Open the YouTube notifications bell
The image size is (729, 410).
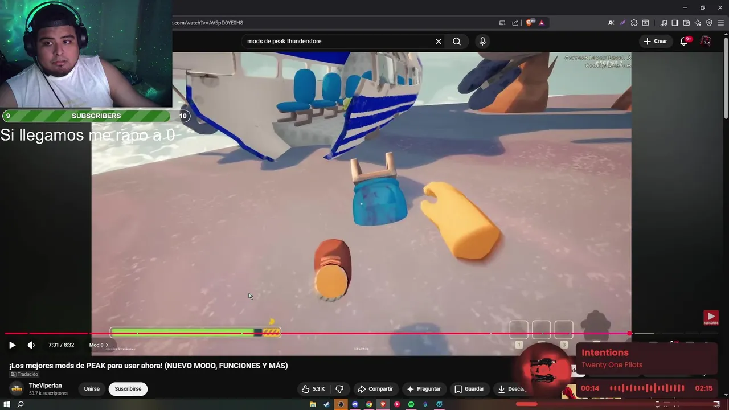pos(685,41)
